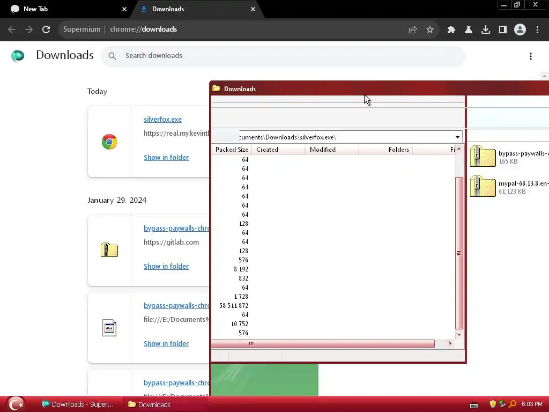
Task: Open the downloads page more actions menu
Action: coord(531,56)
